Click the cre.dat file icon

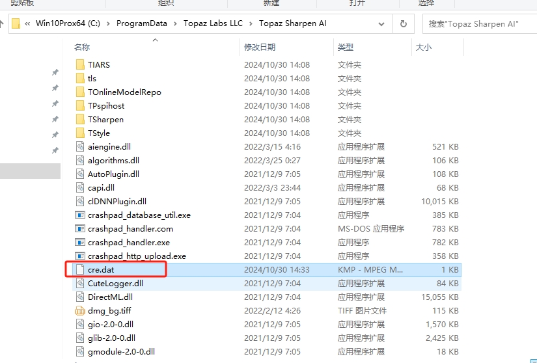point(80,269)
